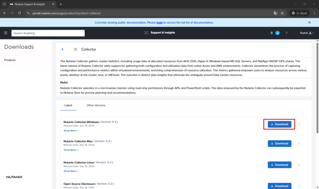Expand Show More for Nutanix Collector-Windows
This screenshot has width=319, height=189.
tap(71, 131)
